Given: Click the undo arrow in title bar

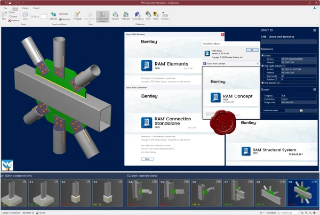Looking at the screenshot, I should click(19, 3).
